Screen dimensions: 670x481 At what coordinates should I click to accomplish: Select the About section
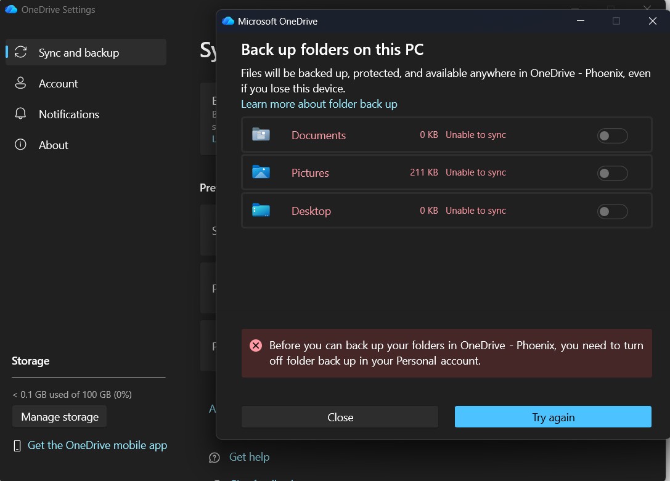52,145
